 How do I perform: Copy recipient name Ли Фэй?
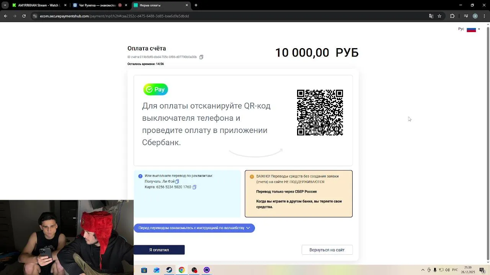(x=177, y=181)
